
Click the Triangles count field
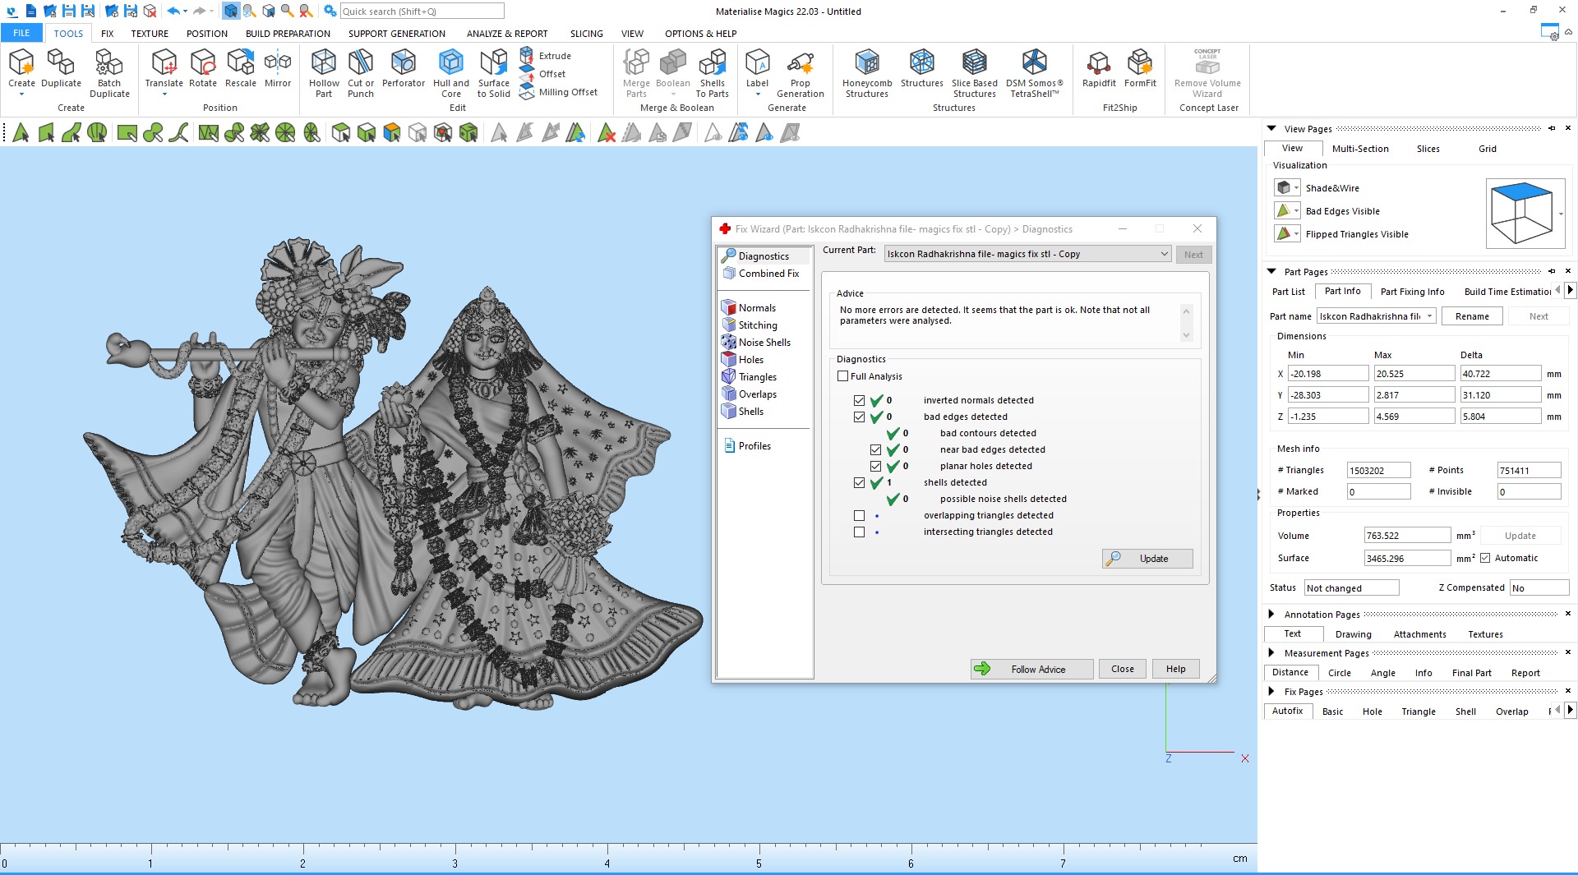[1378, 471]
